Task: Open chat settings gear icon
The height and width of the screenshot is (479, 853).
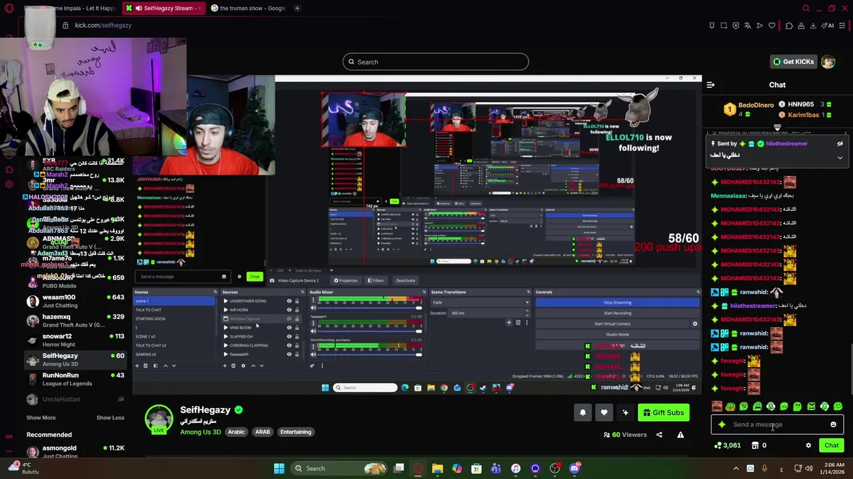Action: point(808,446)
